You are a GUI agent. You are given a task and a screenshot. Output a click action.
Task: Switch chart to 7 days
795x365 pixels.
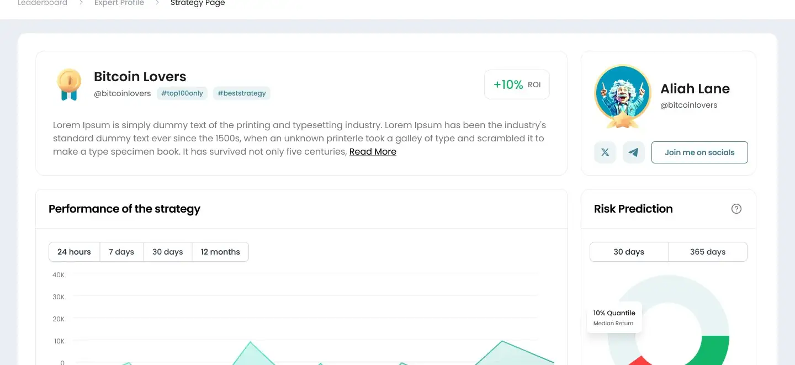pos(121,252)
